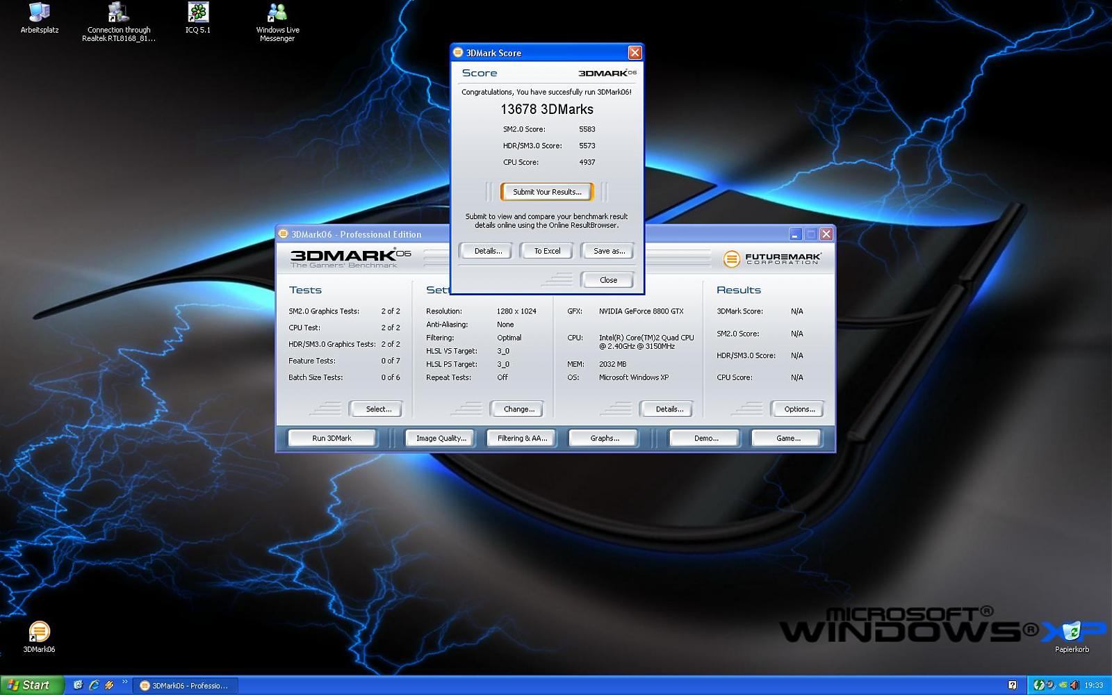Click resolution value 1280 x 1024

pos(516,311)
